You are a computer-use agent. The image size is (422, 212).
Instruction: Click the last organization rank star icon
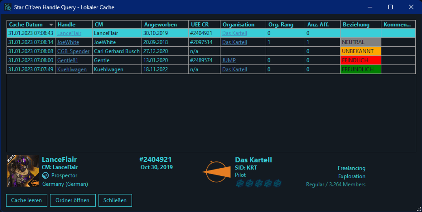[x=277, y=183]
